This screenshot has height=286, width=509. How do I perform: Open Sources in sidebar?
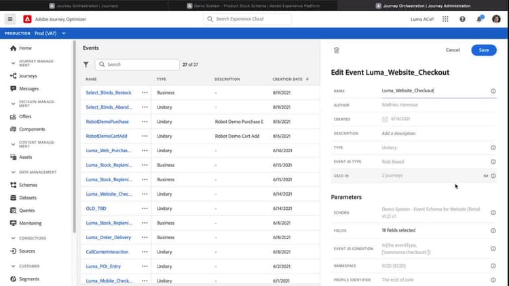pos(22,251)
